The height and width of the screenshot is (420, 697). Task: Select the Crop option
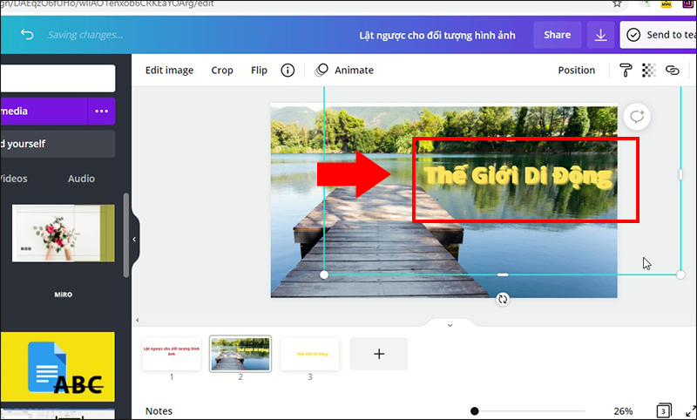pos(222,71)
